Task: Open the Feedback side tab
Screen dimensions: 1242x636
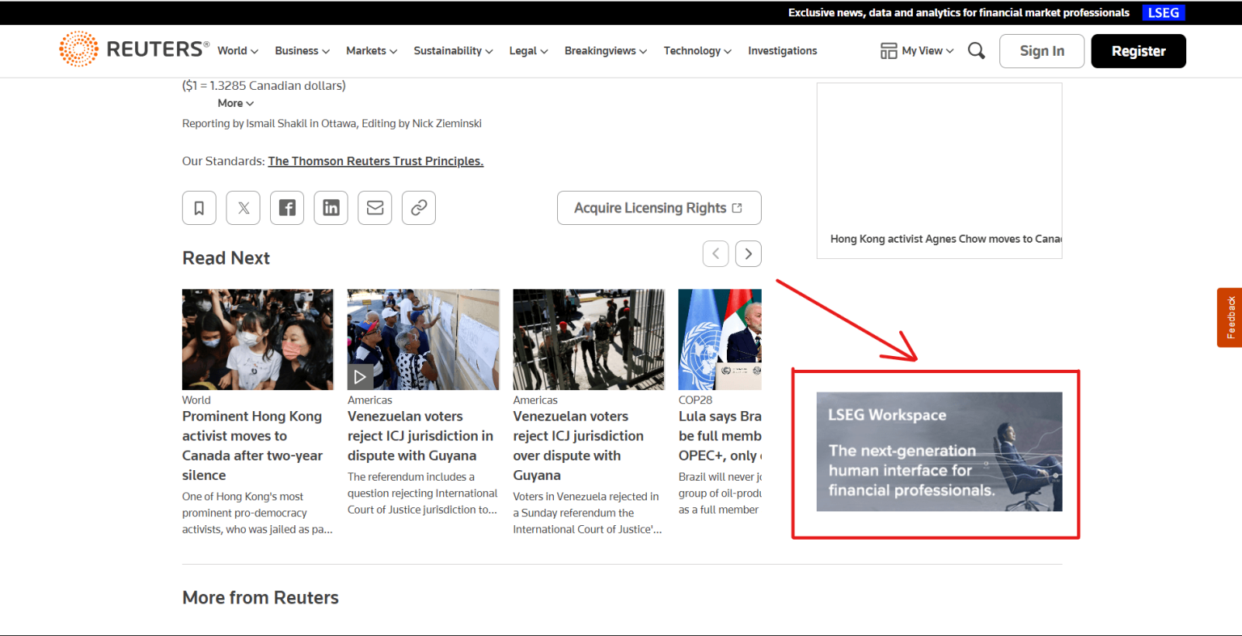Action: (1230, 317)
